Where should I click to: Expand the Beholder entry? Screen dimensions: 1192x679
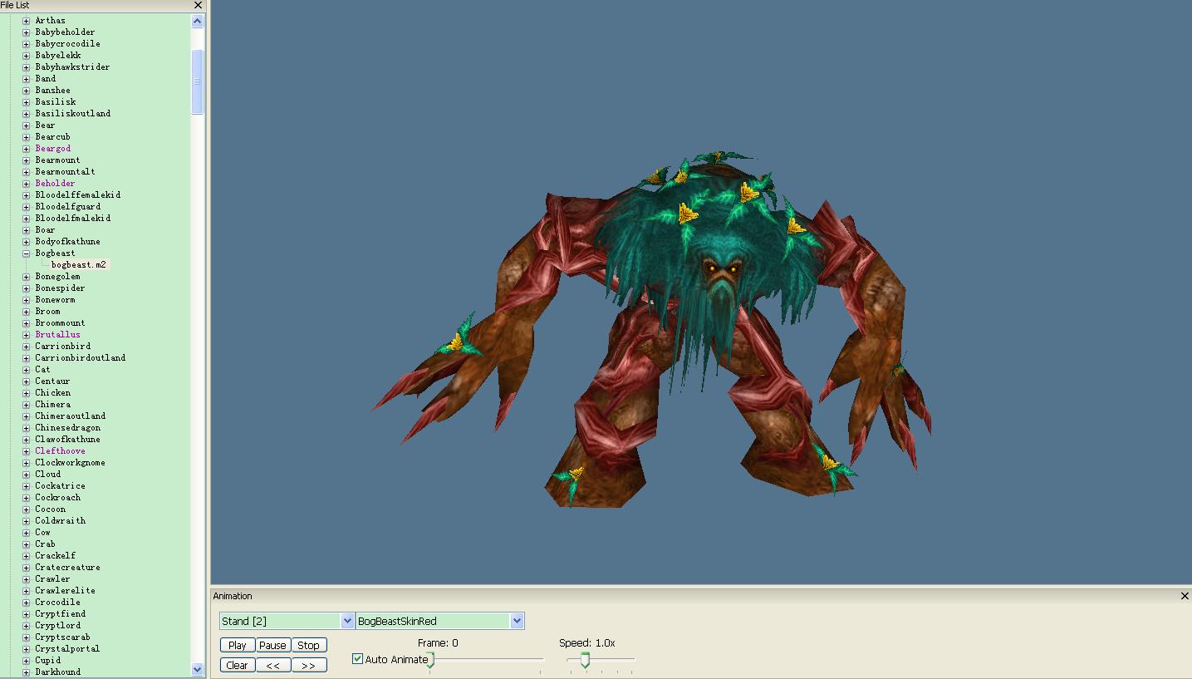point(26,184)
